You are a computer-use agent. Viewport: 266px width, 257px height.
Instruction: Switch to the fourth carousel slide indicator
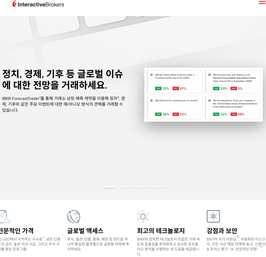pyautogui.click(x=158, y=187)
